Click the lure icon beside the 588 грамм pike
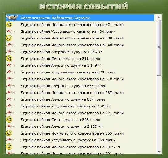The width and height of the screenshot is (168, 158). click(x=10, y=85)
